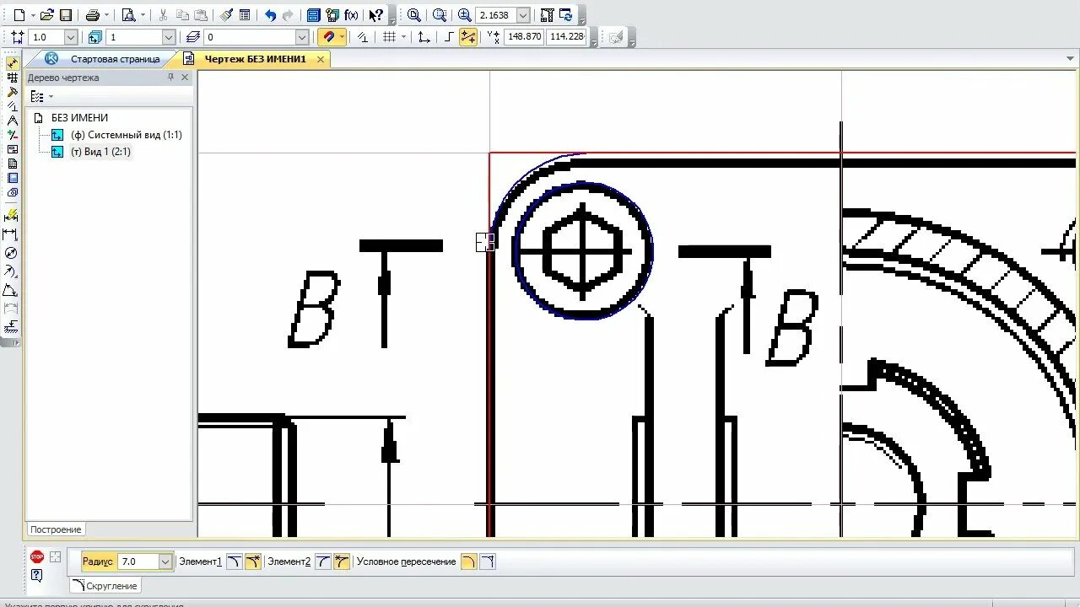Stop the current command with STOP button

pyautogui.click(x=37, y=556)
